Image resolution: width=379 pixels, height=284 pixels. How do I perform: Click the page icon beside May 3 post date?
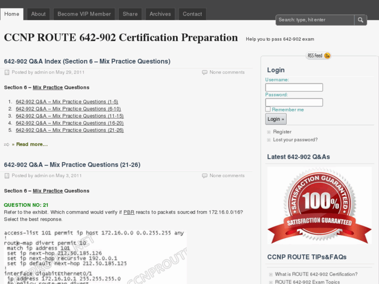[7, 176]
